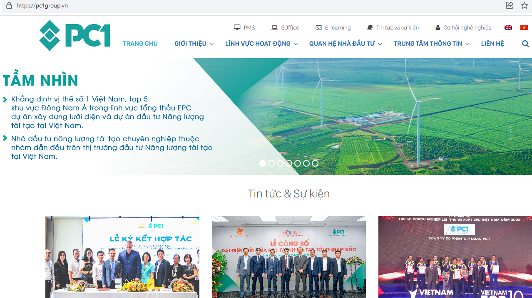Click the PMS monitor icon
532x298 pixels.
tap(237, 27)
